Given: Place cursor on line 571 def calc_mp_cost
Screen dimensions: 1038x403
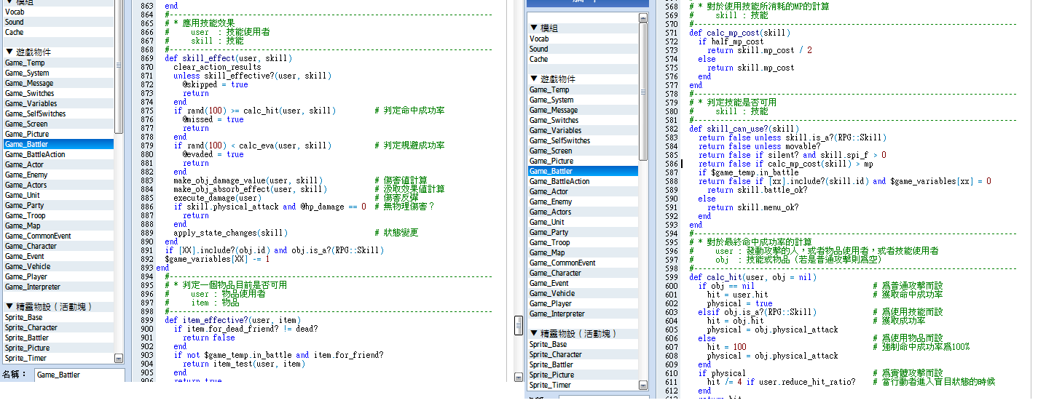Looking at the screenshot, I should (739, 33).
